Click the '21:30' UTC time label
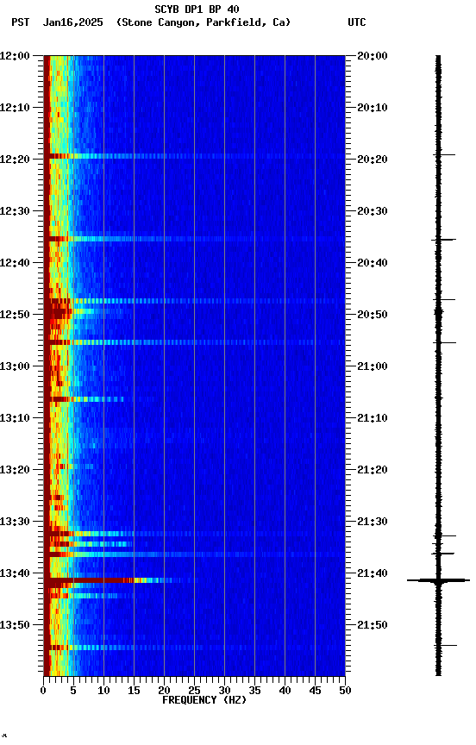The width and height of the screenshot is (476, 745). click(x=373, y=523)
